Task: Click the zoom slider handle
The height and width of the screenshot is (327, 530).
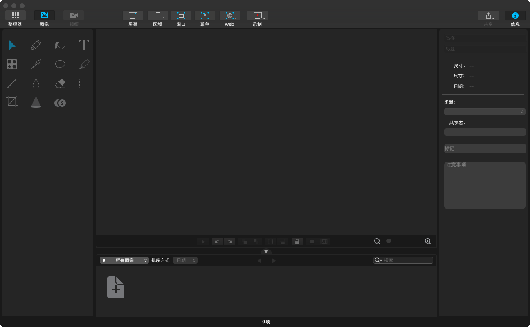Action: click(389, 241)
